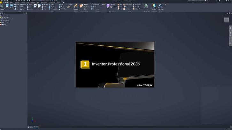Select the Extrude tool
This screenshot has width=232, height=130.
[7, 6]
